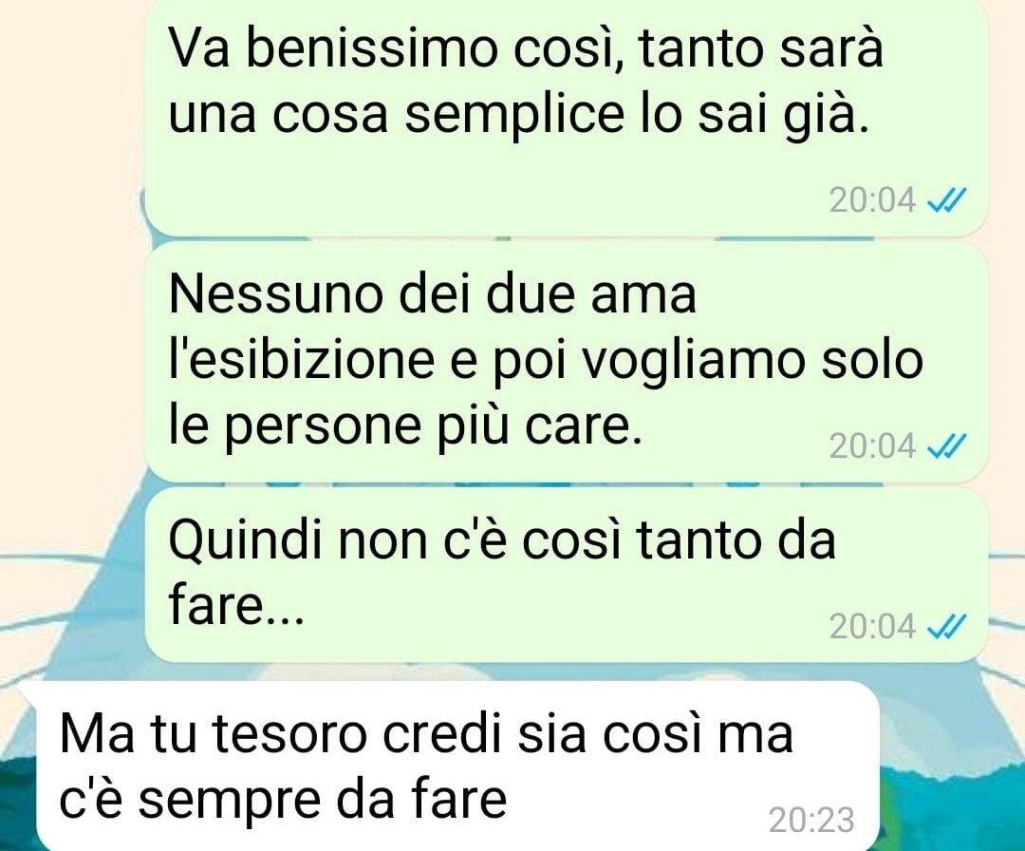The image size is (1025, 851).
Task: Click the 20:04 timestamp beside 'fare...'
Action: pyautogui.click(x=873, y=627)
